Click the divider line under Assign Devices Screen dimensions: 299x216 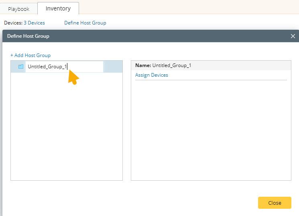(x=211, y=80)
